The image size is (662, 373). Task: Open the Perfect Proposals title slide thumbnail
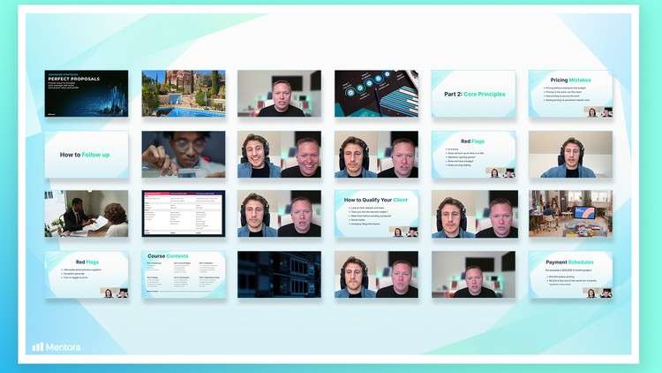(87, 94)
